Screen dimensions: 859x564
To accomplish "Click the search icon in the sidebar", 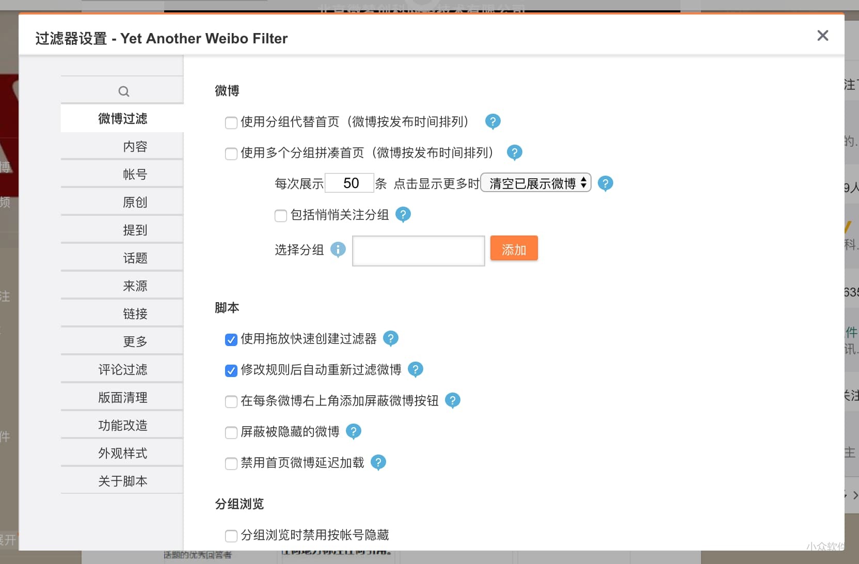I will click(x=124, y=91).
